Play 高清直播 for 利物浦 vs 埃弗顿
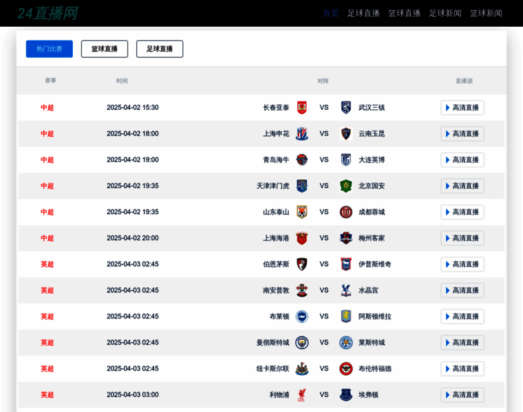The image size is (523, 412). 462,395
